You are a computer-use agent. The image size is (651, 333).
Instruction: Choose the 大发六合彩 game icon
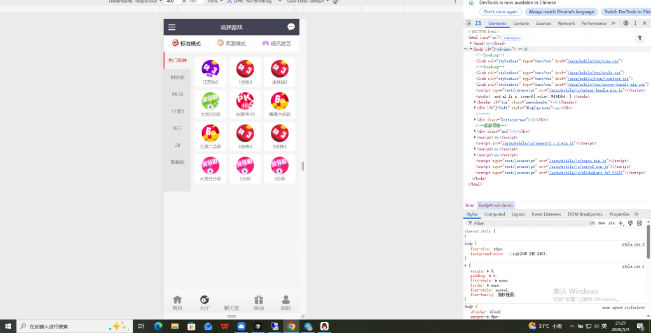click(x=210, y=133)
